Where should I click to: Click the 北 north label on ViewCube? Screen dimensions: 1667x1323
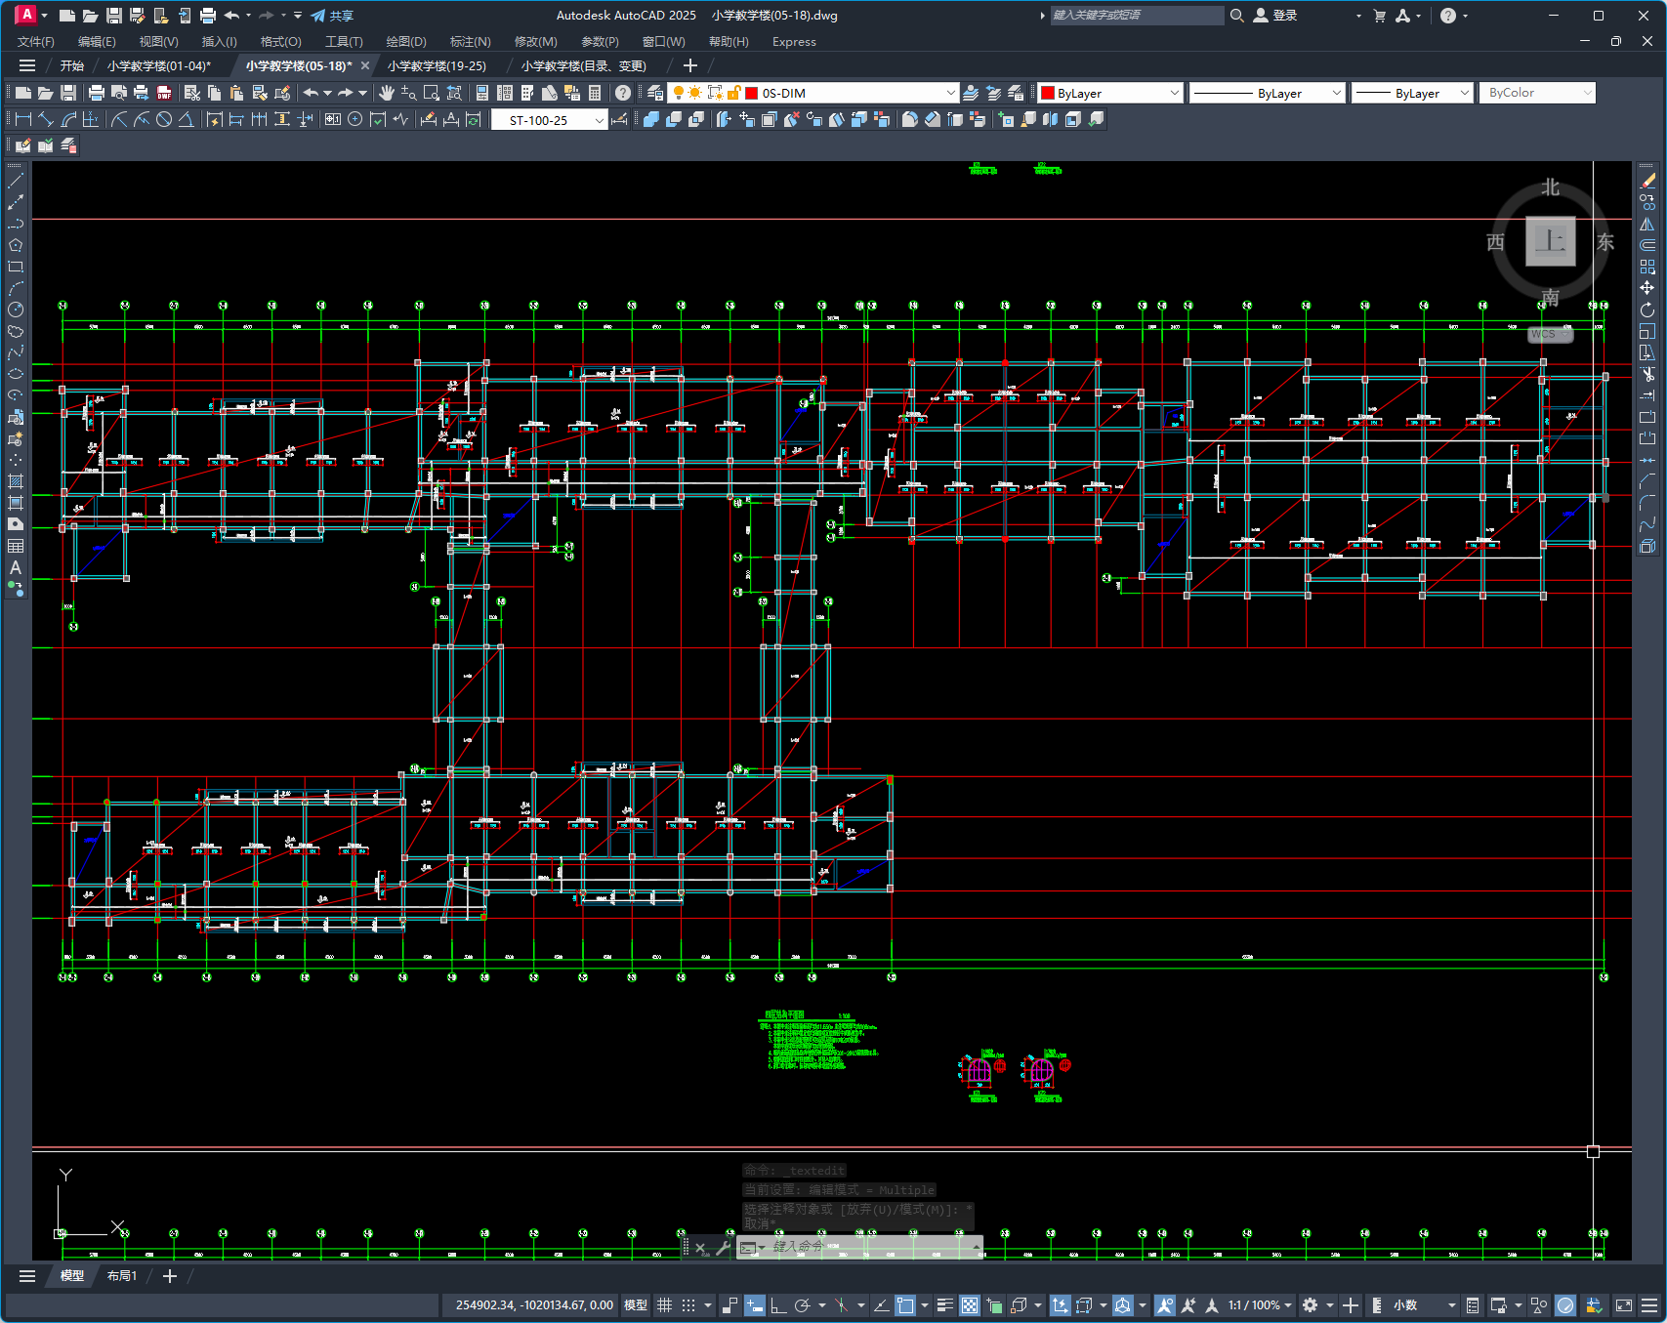coord(1551,187)
